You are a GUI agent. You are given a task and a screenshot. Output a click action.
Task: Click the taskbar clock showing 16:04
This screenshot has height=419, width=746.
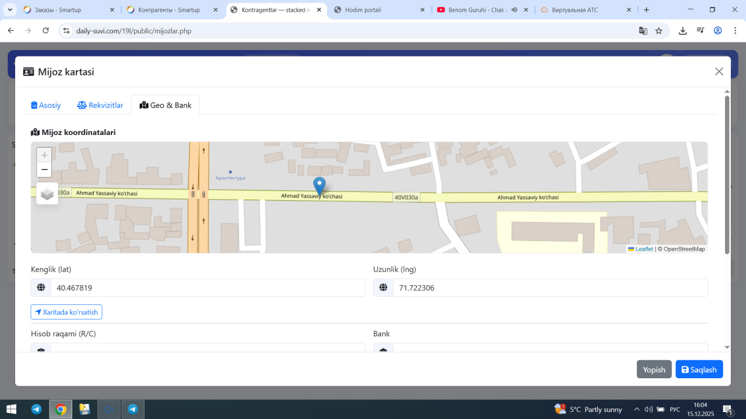701,409
